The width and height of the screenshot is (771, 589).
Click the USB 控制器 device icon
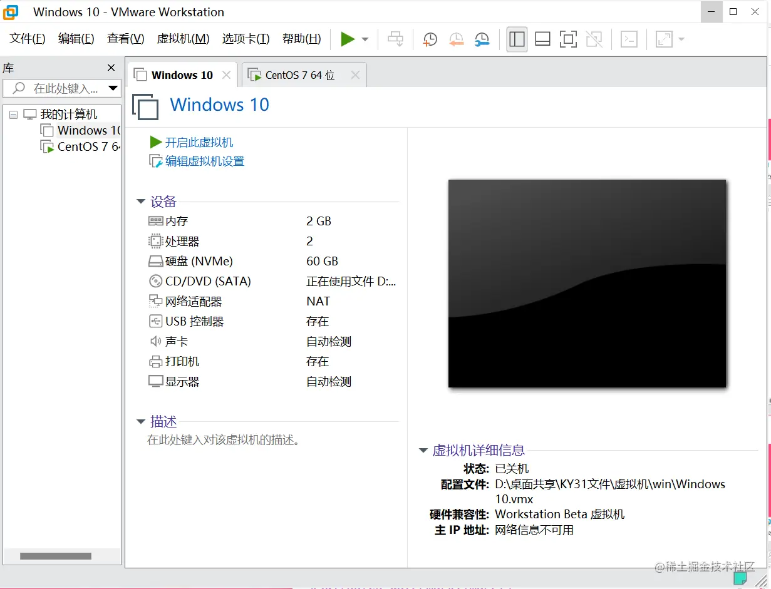(x=155, y=321)
